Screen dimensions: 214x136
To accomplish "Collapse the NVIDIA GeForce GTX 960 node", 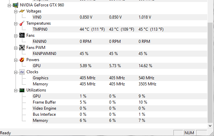I will 9,6.
